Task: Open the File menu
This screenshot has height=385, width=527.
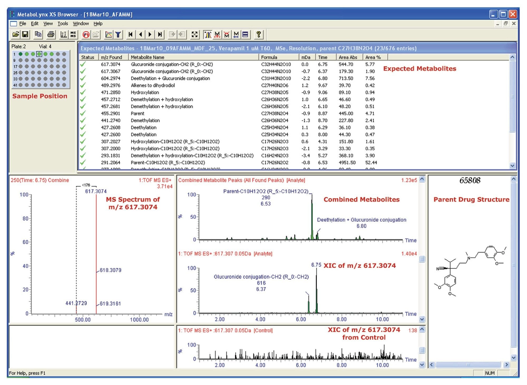Action: tap(23, 23)
